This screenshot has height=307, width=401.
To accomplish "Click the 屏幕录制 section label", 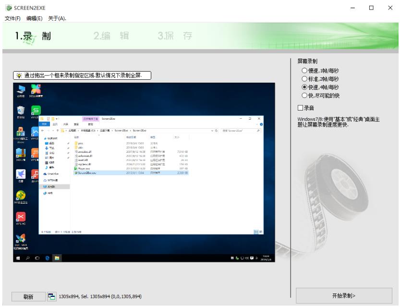I will 307,61.
